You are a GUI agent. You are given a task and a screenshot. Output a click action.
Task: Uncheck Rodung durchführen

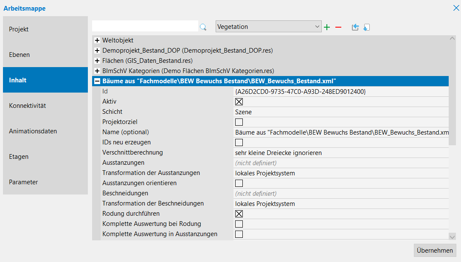pyautogui.click(x=239, y=214)
